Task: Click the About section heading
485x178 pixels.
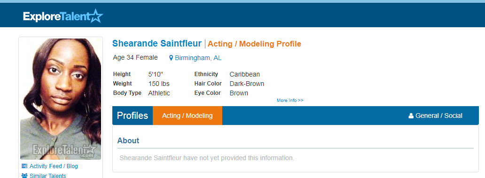Action: tap(128, 140)
